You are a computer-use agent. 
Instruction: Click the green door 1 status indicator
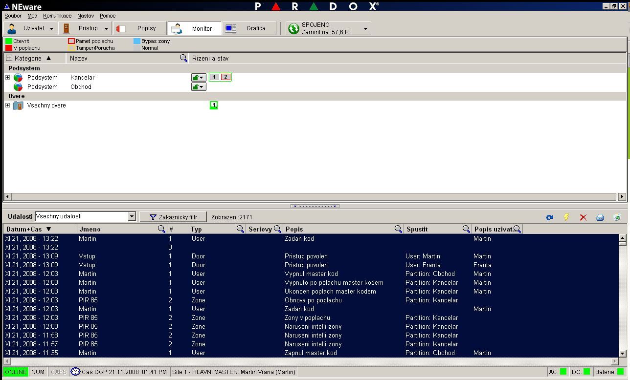coord(214,106)
